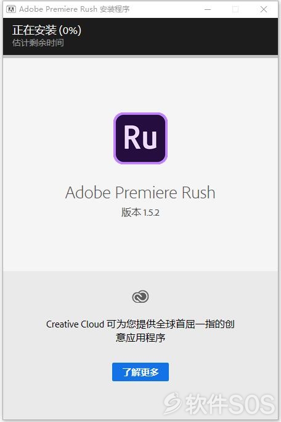Click the 估计剩余时间 remaining time label

(x=38, y=43)
